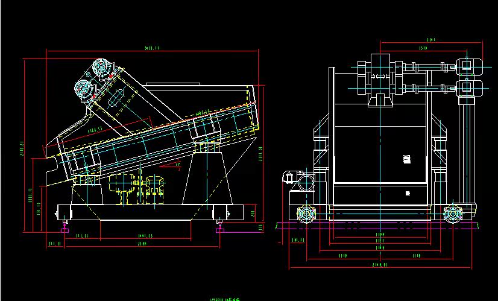Select the 2100 dimension text under side view
This screenshot has width=498, height=301.
(x=142, y=244)
